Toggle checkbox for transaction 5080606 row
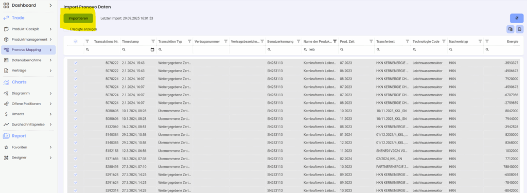This screenshot has width=527, height=193. pyautogui.click(x=75, y=119)
